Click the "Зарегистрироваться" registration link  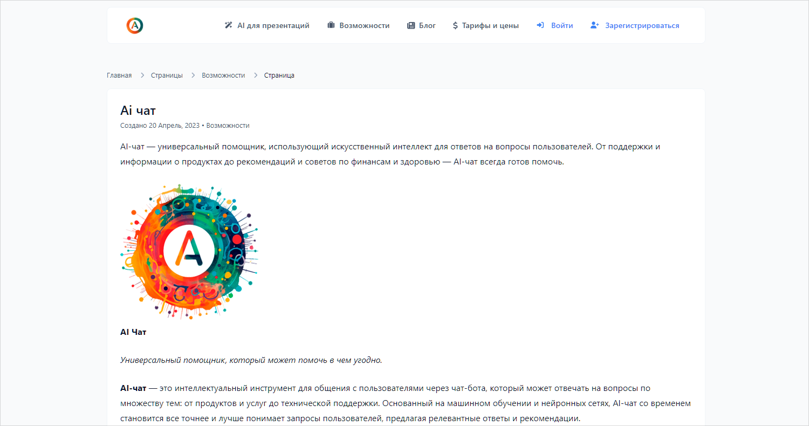642,25
